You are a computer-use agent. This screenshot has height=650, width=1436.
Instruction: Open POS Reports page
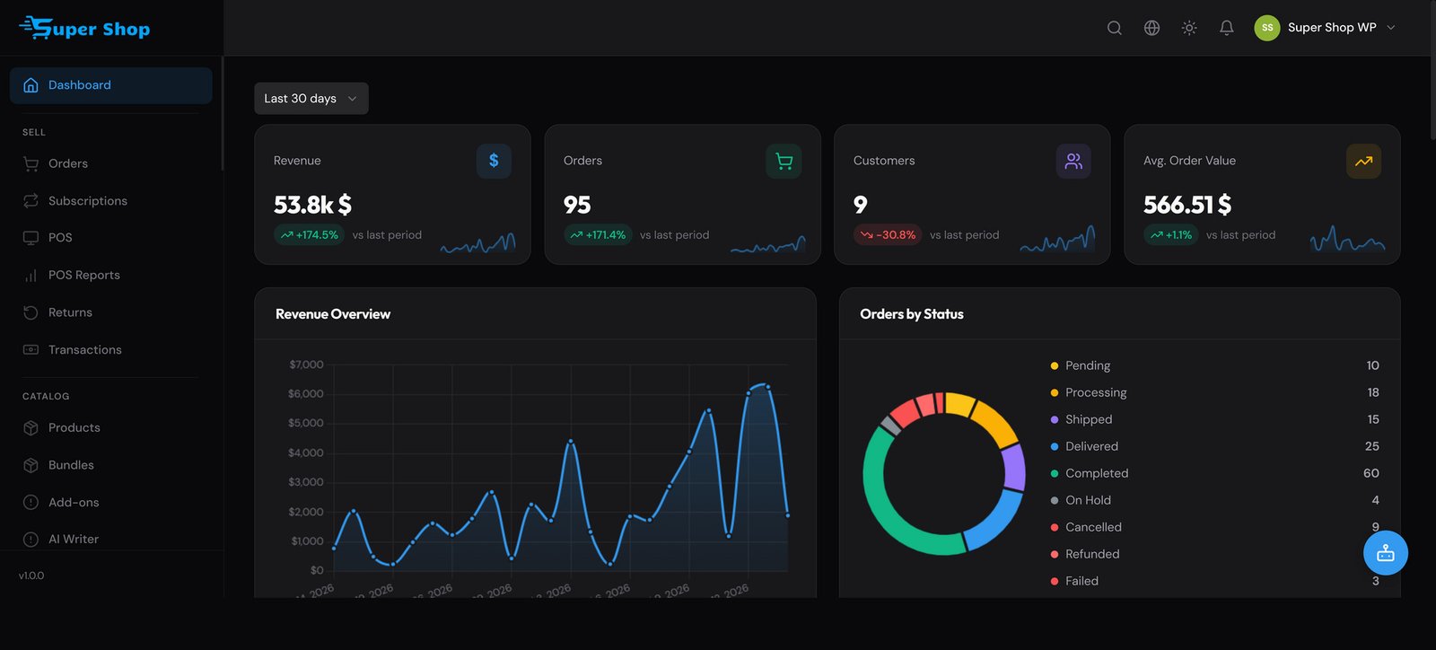coord(110,276)
